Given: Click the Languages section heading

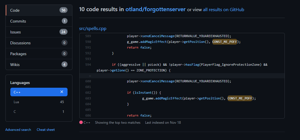Looking at the screenshot, I should point(20,83).
